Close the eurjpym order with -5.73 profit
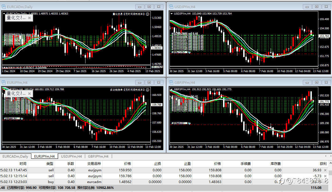This screenshot has height=192, width=332. 325,176
